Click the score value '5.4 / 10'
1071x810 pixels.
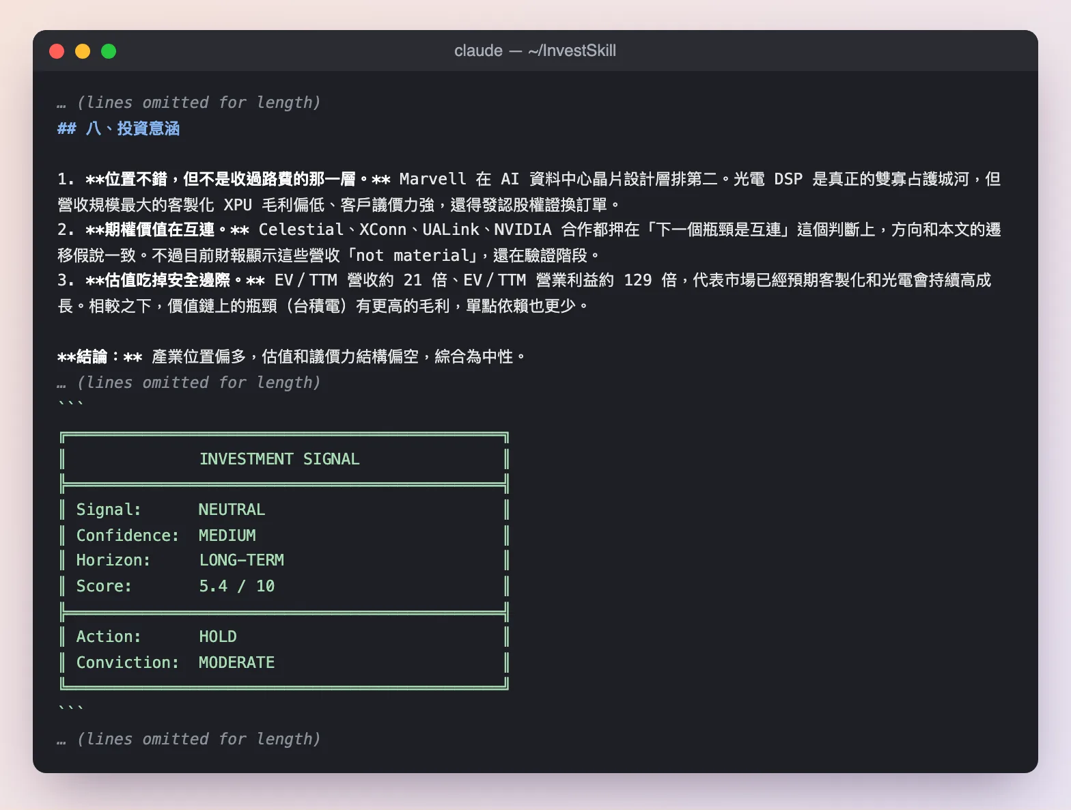point(237,586)
